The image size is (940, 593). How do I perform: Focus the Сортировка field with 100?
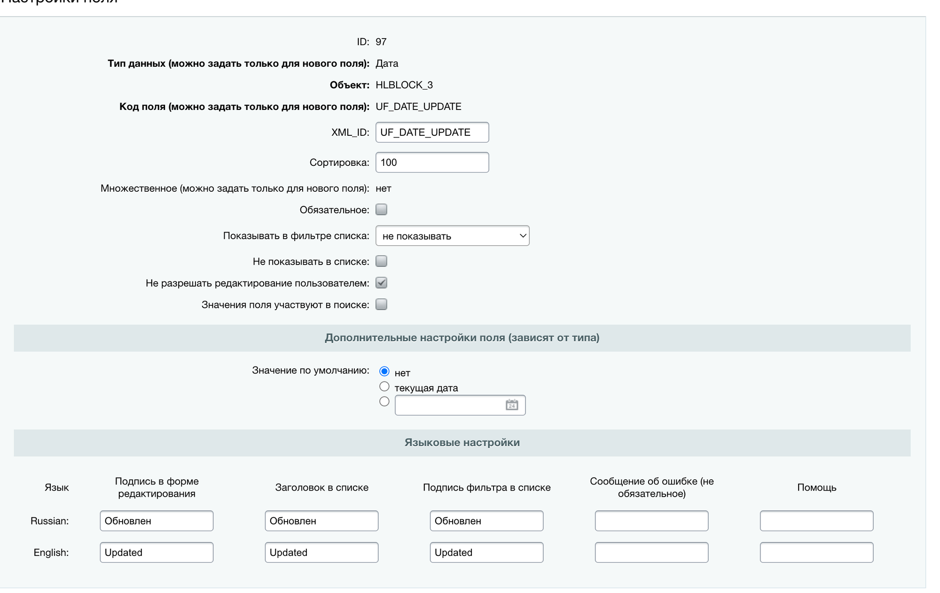tap(432, 163)
